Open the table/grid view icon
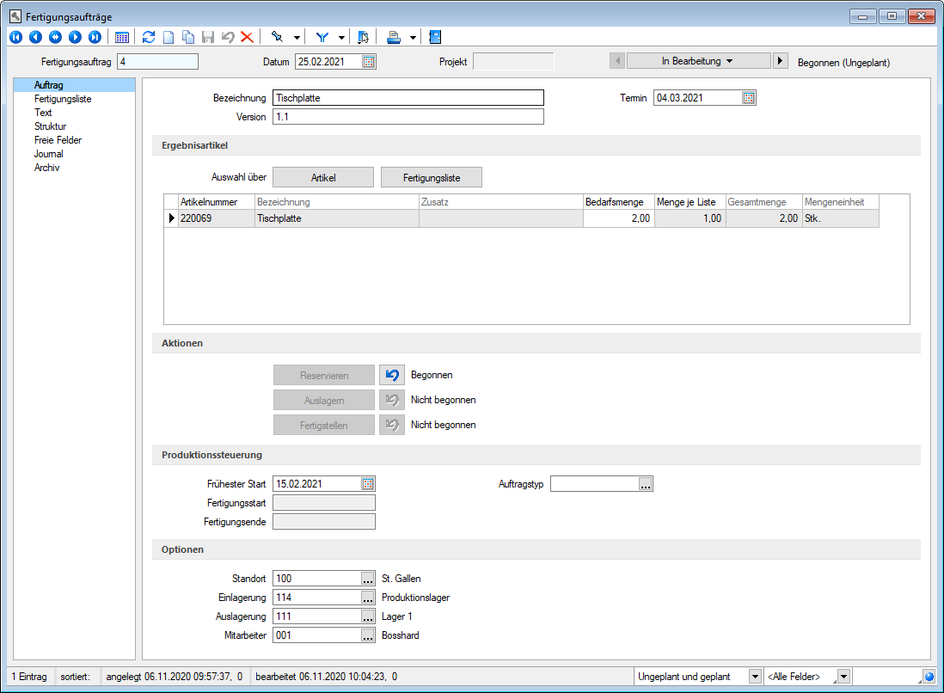944x693 pixels. pos(121,36)
